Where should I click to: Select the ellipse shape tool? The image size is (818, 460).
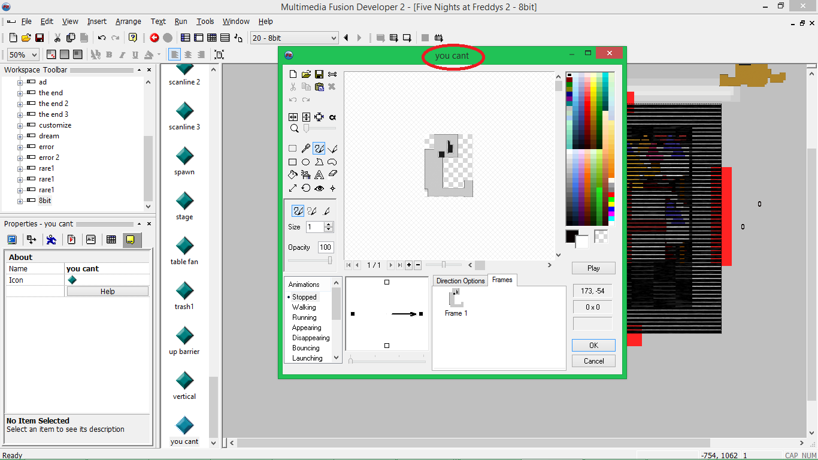coord(306,162)
